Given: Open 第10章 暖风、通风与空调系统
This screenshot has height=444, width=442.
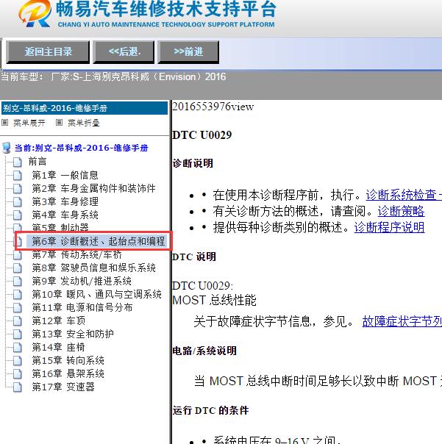Looking at the screenshot, I should 96,294.
